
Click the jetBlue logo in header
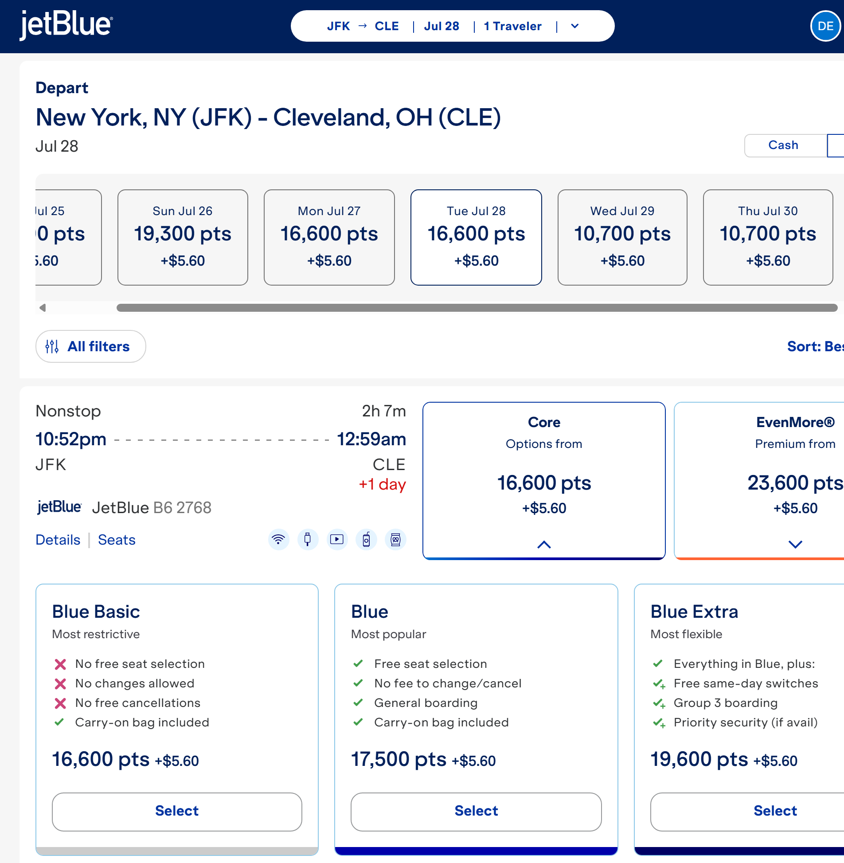coord(66,25)
